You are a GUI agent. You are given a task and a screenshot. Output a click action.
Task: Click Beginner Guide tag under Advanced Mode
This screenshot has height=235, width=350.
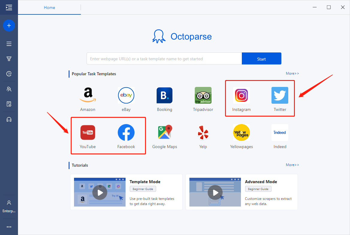(x=258, y=189)
